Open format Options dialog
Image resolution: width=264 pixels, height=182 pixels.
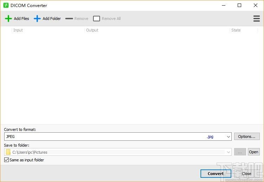tap(247, 136)
